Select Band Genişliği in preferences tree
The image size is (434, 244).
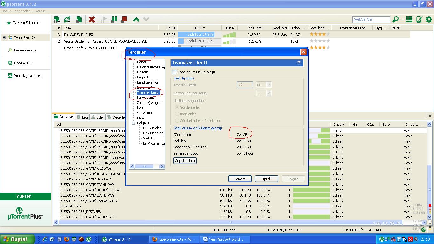click(147, 82)
